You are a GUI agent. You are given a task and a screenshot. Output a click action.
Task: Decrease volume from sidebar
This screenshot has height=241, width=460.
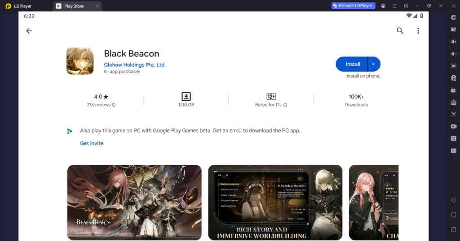tap(454, 54)
